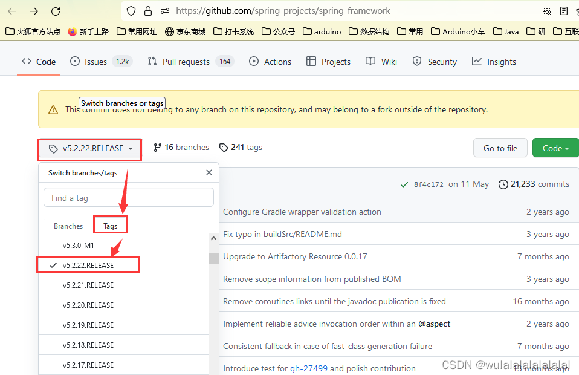Open commit 8f4c172 link
This screenshot has height=375, width=579.
tap(429, 184)
